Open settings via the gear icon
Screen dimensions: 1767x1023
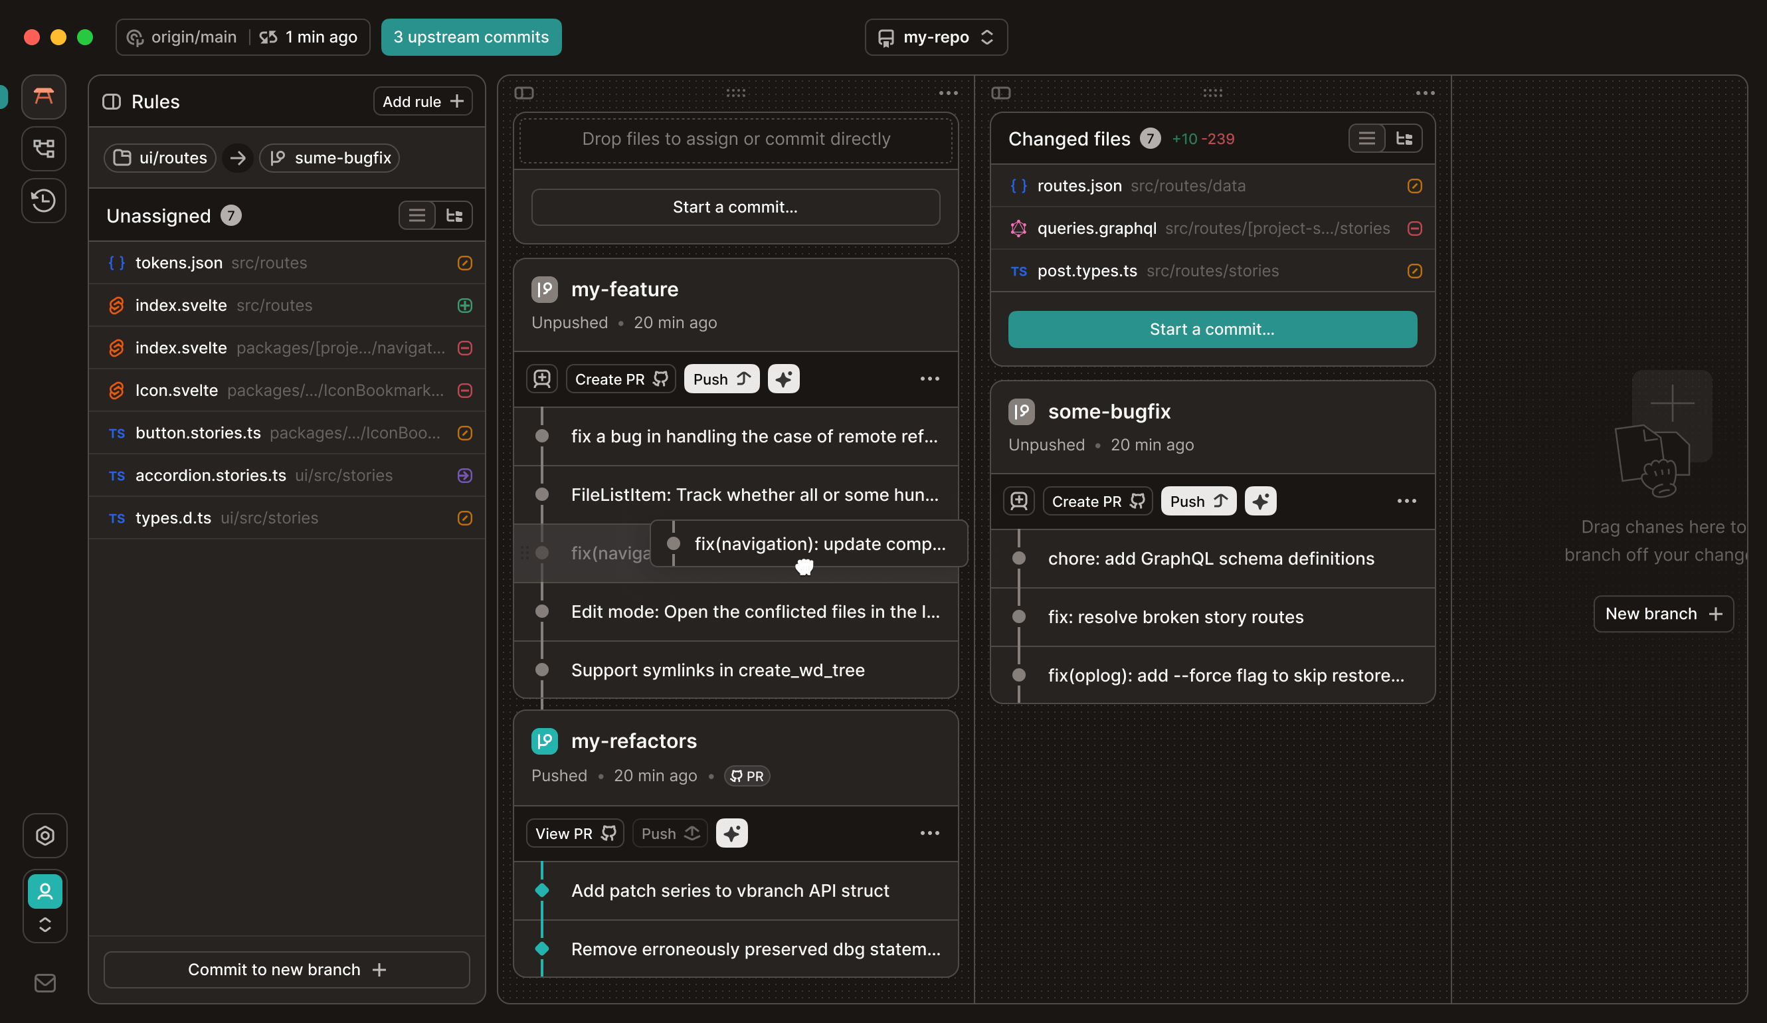[44, 836]
